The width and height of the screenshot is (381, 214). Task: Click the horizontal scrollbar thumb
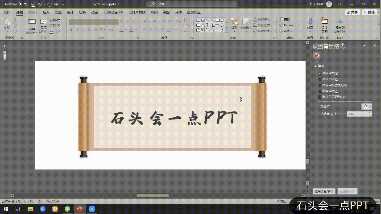click(x=152, y=196)
